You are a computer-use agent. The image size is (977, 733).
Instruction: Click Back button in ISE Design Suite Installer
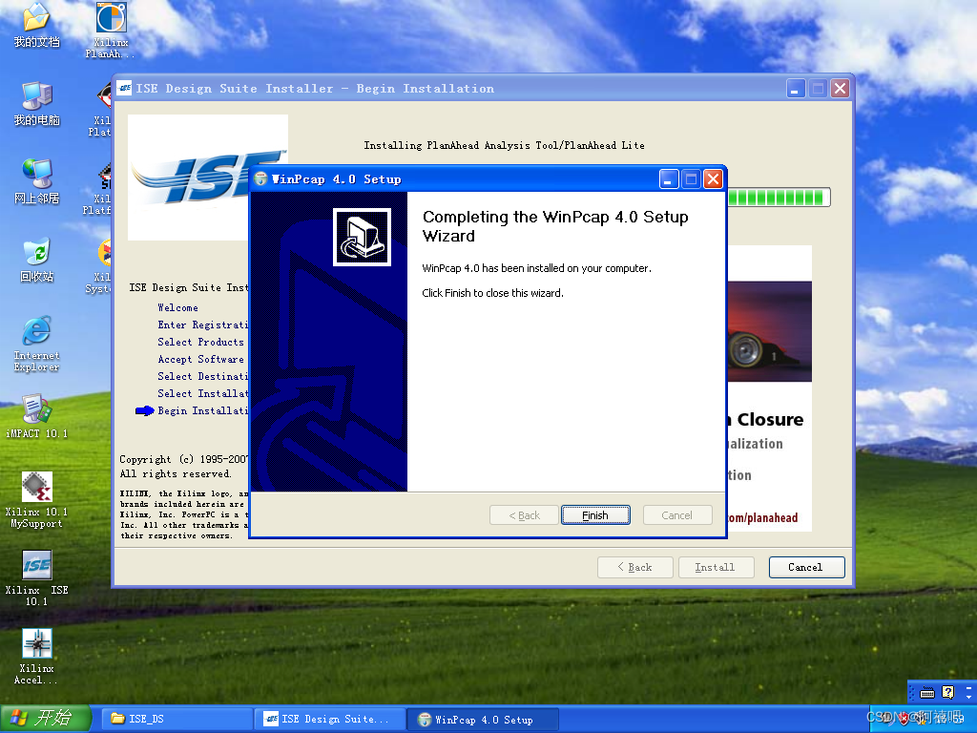click(x=634, y=567)
